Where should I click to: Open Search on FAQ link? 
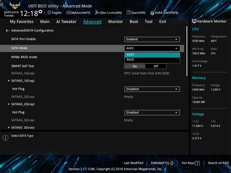click(x=218, y=163)
